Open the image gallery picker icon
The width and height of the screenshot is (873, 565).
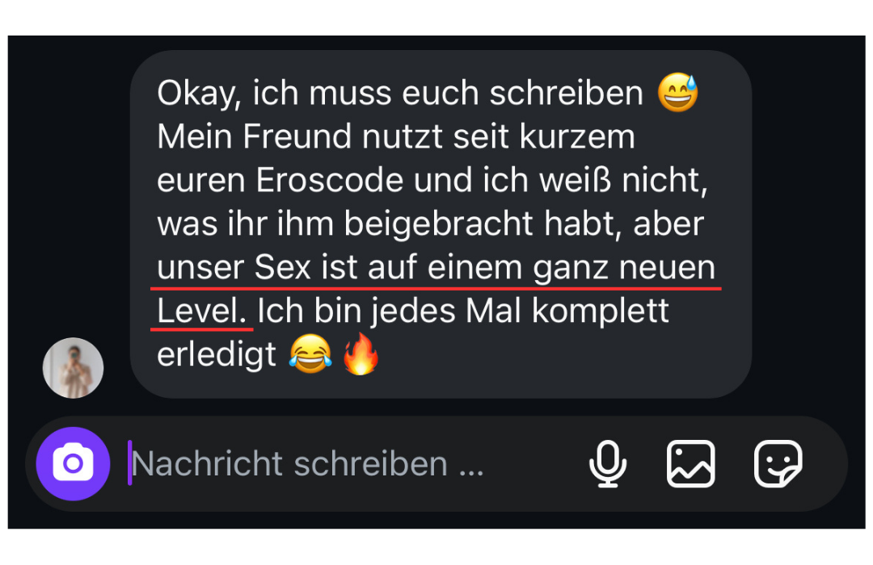click(690, 464)
